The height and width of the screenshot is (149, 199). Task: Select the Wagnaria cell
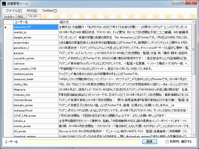click(x=36, y=90)
